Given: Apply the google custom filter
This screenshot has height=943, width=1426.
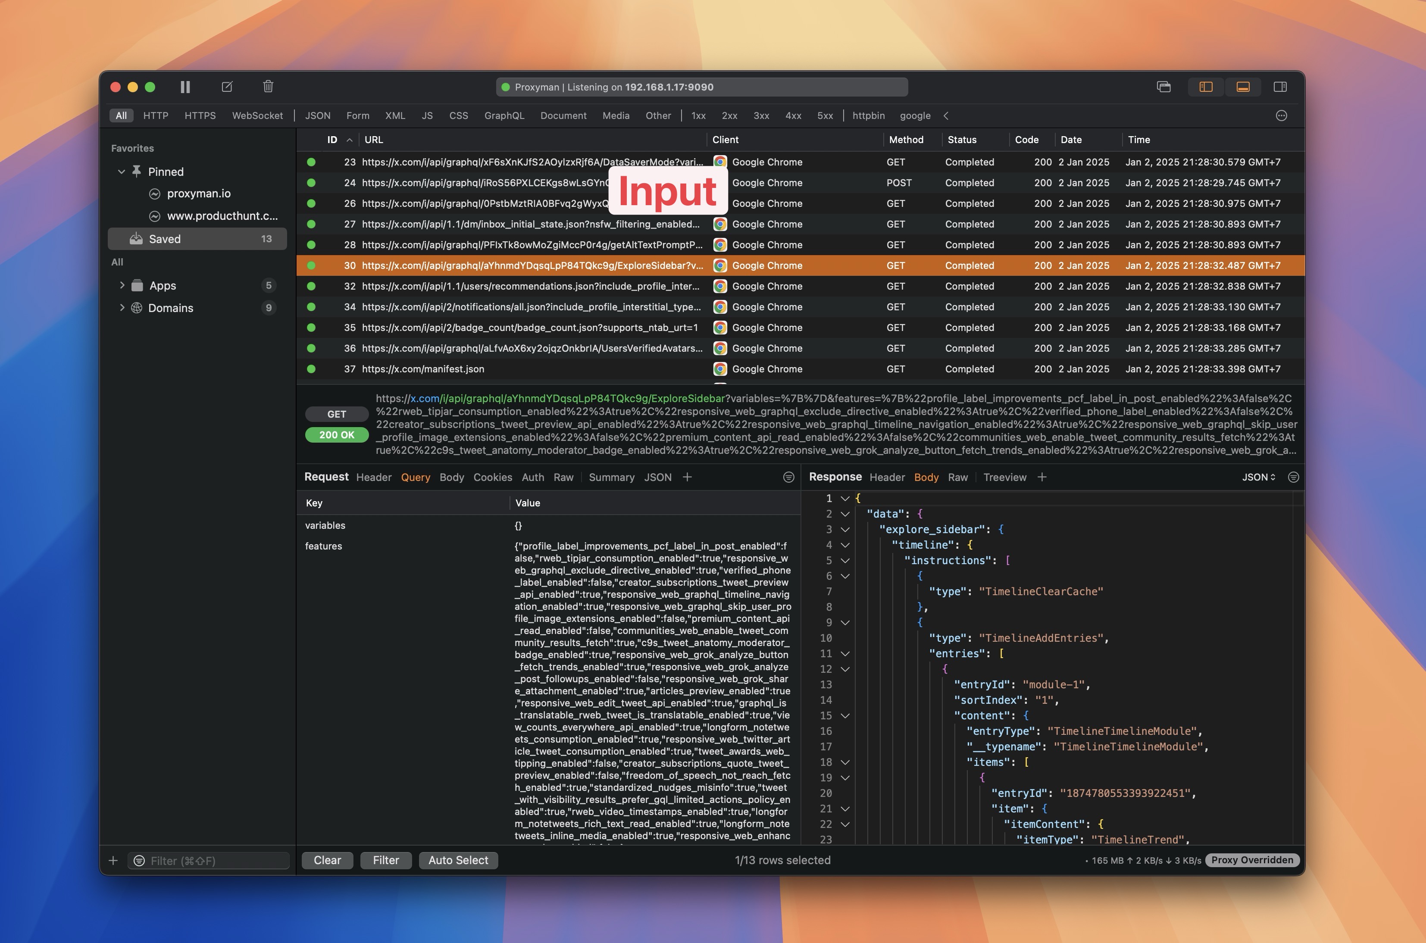Looking at the screenshot, I should 915,116.
